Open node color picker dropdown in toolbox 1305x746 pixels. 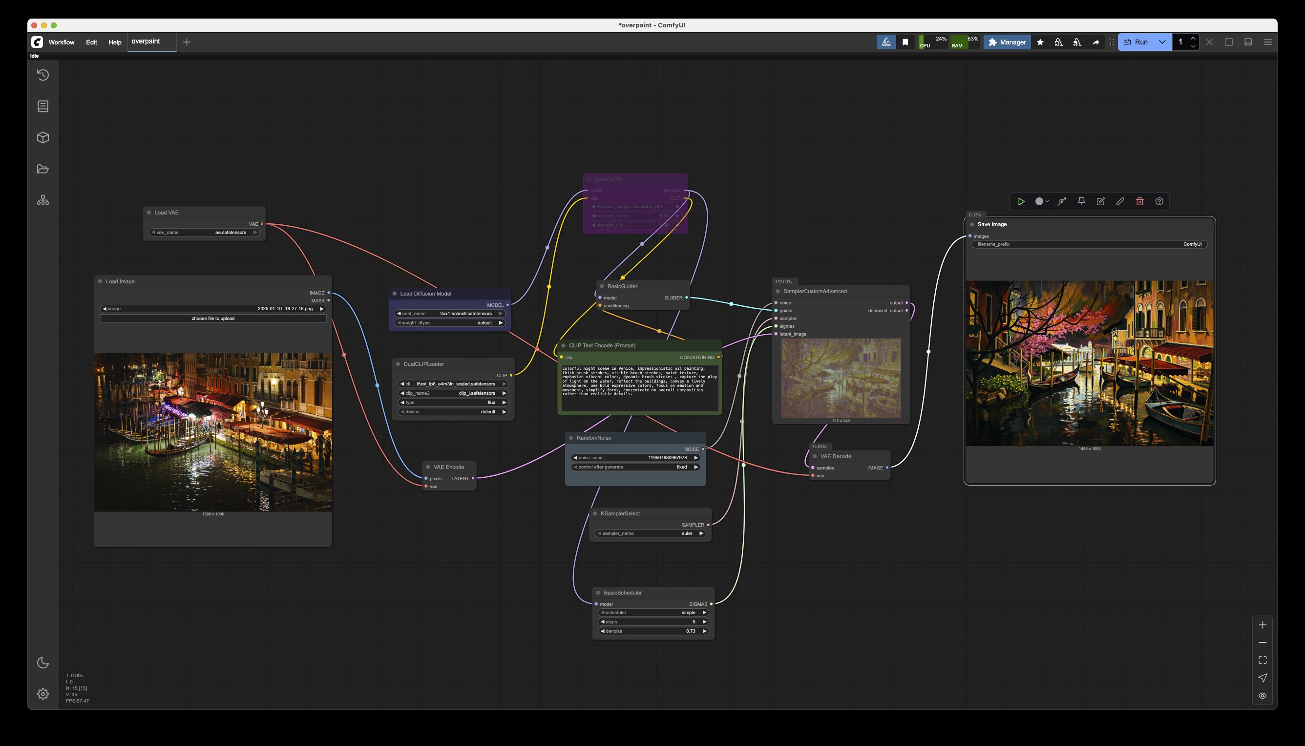(x=1042, y=201)
